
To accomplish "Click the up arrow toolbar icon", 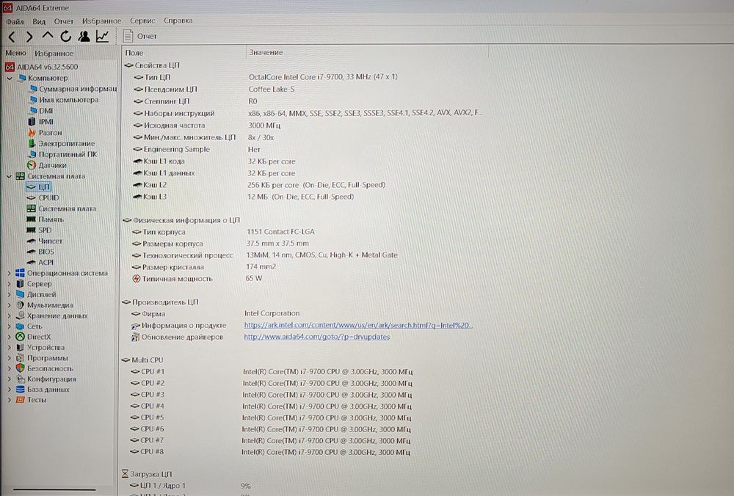I will [x=47, y=35].
